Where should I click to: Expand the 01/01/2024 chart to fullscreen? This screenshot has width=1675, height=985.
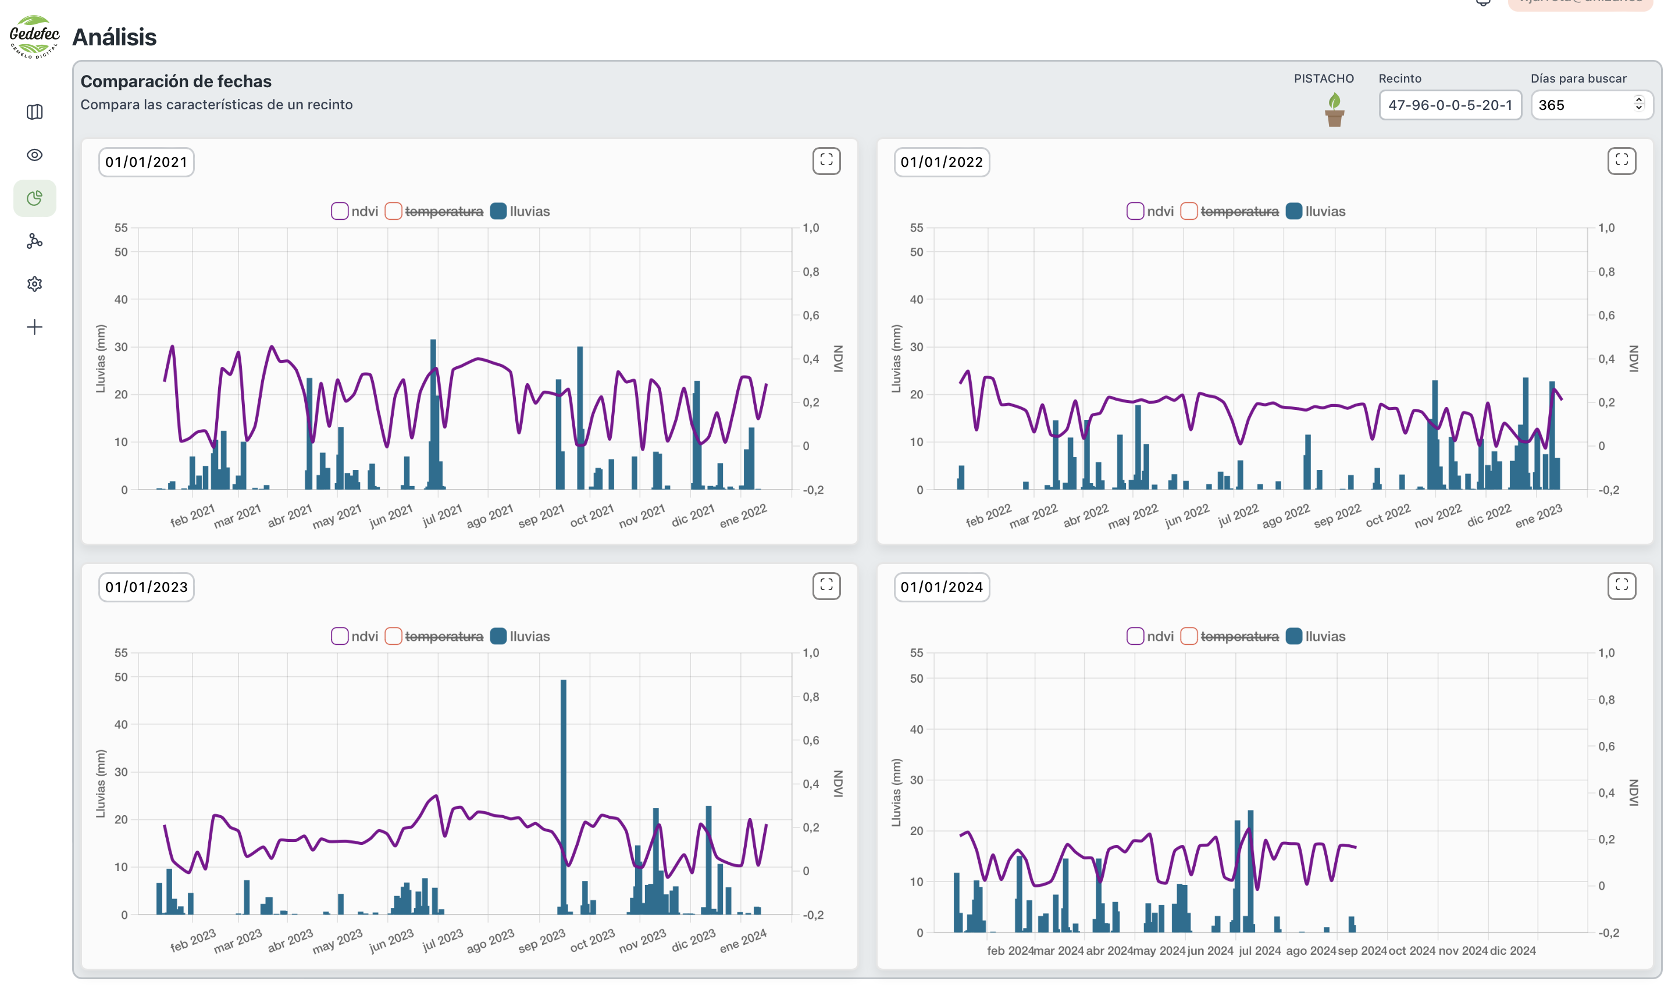1621,586
